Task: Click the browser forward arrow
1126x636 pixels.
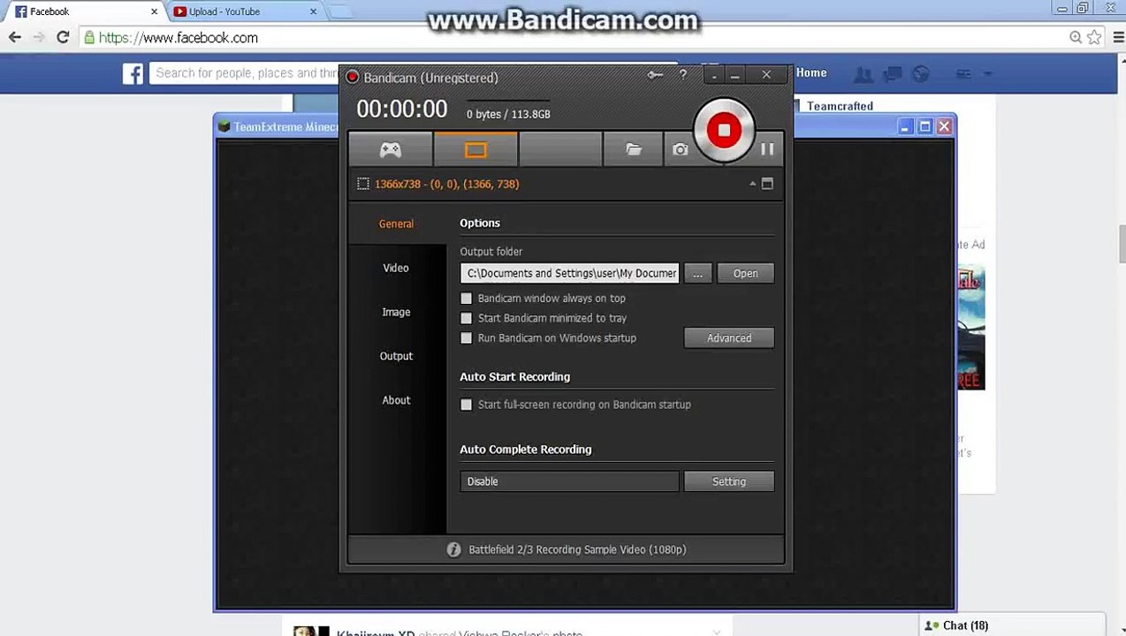Action: click(x=39, y=37)
